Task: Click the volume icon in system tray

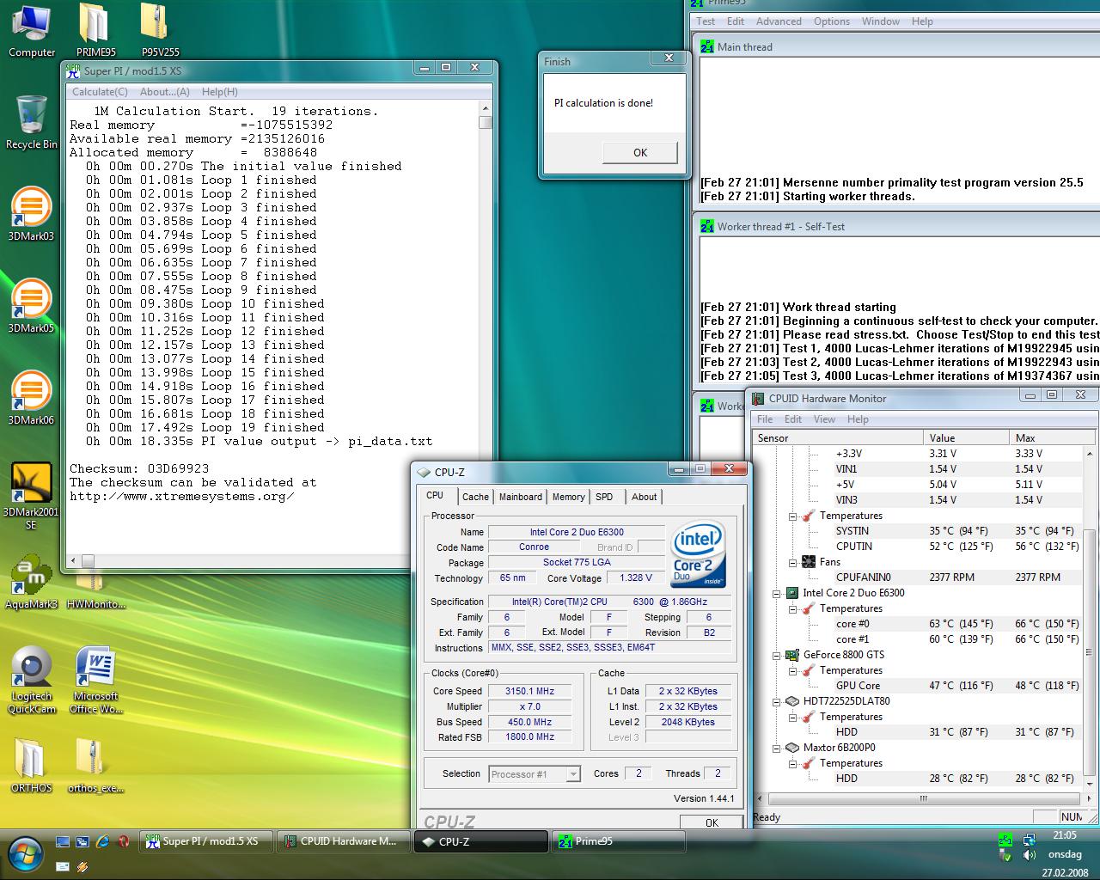Action: coord(1030,856)
